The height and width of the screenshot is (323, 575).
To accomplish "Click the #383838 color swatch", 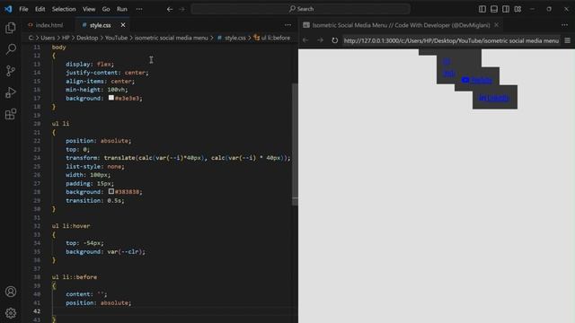I will [111, 191].
